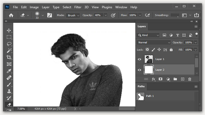Open the Flow slider arrow
Viewport: 205px width, 115px height.
[x=140, y=15]
